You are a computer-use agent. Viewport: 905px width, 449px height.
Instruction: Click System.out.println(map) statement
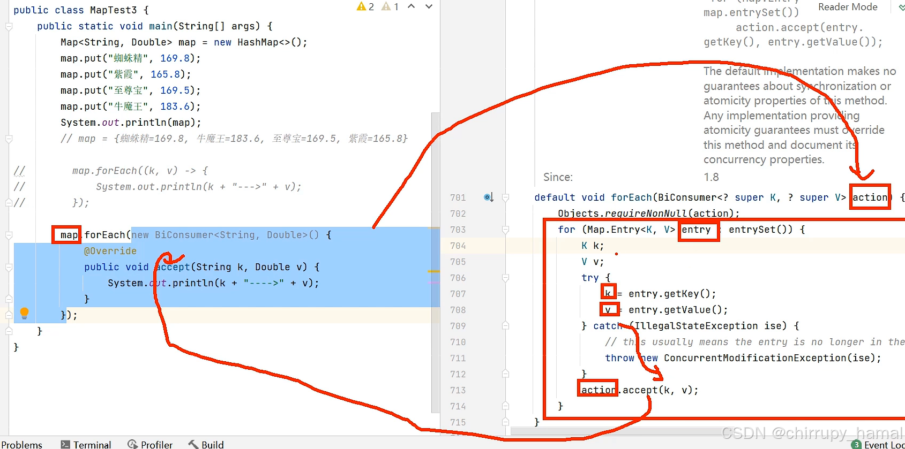(x=131, y=123)
